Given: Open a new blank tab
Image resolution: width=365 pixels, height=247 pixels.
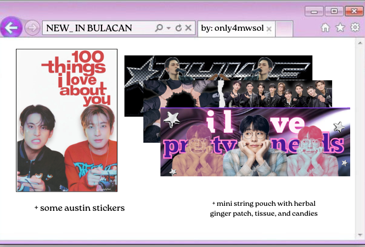Looking at the screenshot, I should tap(284, 29).
